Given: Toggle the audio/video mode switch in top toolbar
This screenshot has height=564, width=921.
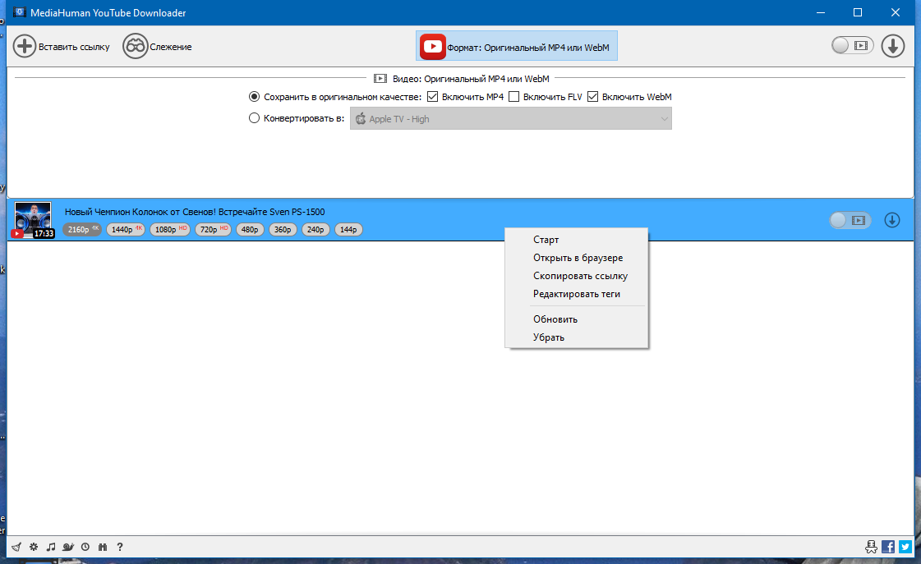Looking at the screenshot, I should click(852, 46).
